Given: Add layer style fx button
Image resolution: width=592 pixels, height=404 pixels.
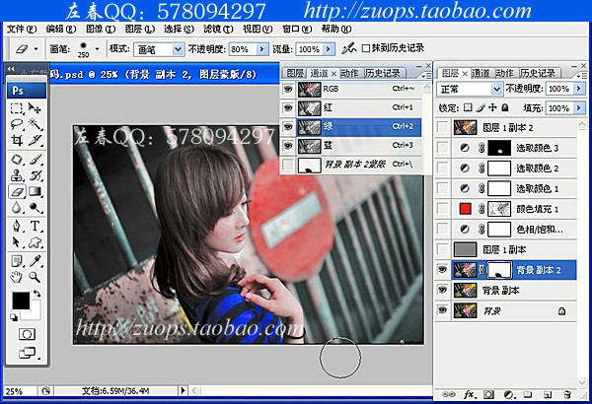Looking at the screenshot, I should coord(469,394).
